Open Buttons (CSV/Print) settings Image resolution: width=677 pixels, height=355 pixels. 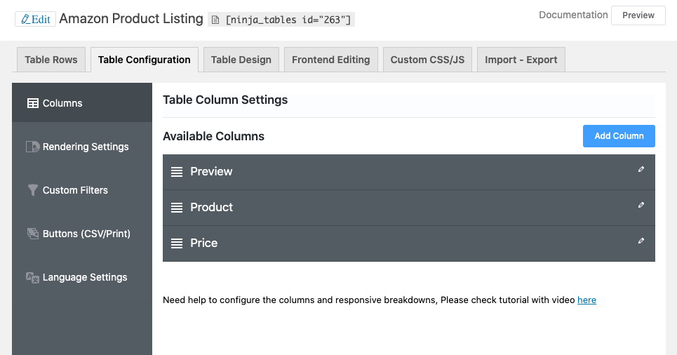tap(86, 234)
